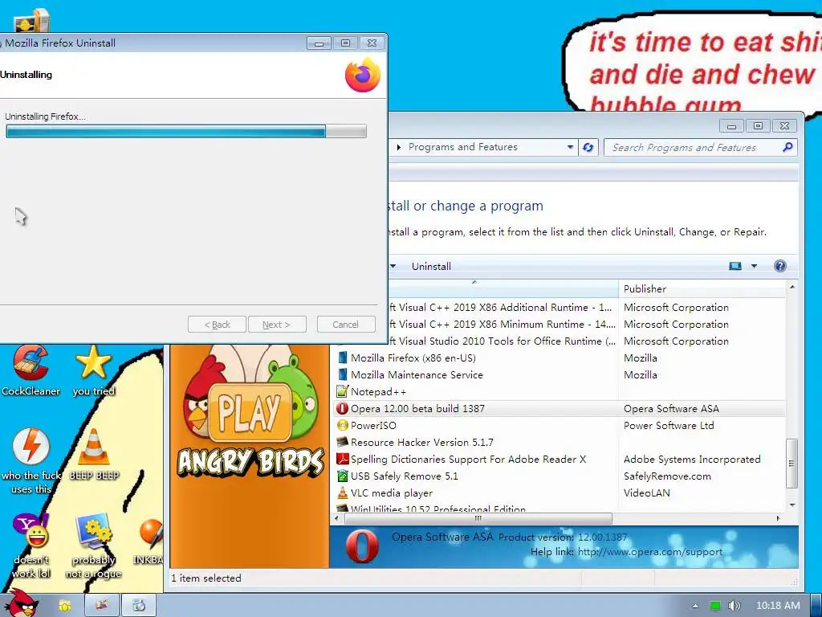Click the USB Safely Remove icon
Viewport: 822px width, 617px height.
(x=342, y=476)
